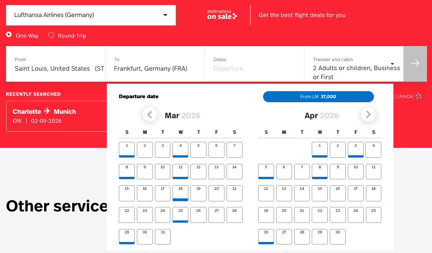Click the From LM 37,000 price pill
The width and height of the screenshot is (432, 253).
tap(318, 97)
